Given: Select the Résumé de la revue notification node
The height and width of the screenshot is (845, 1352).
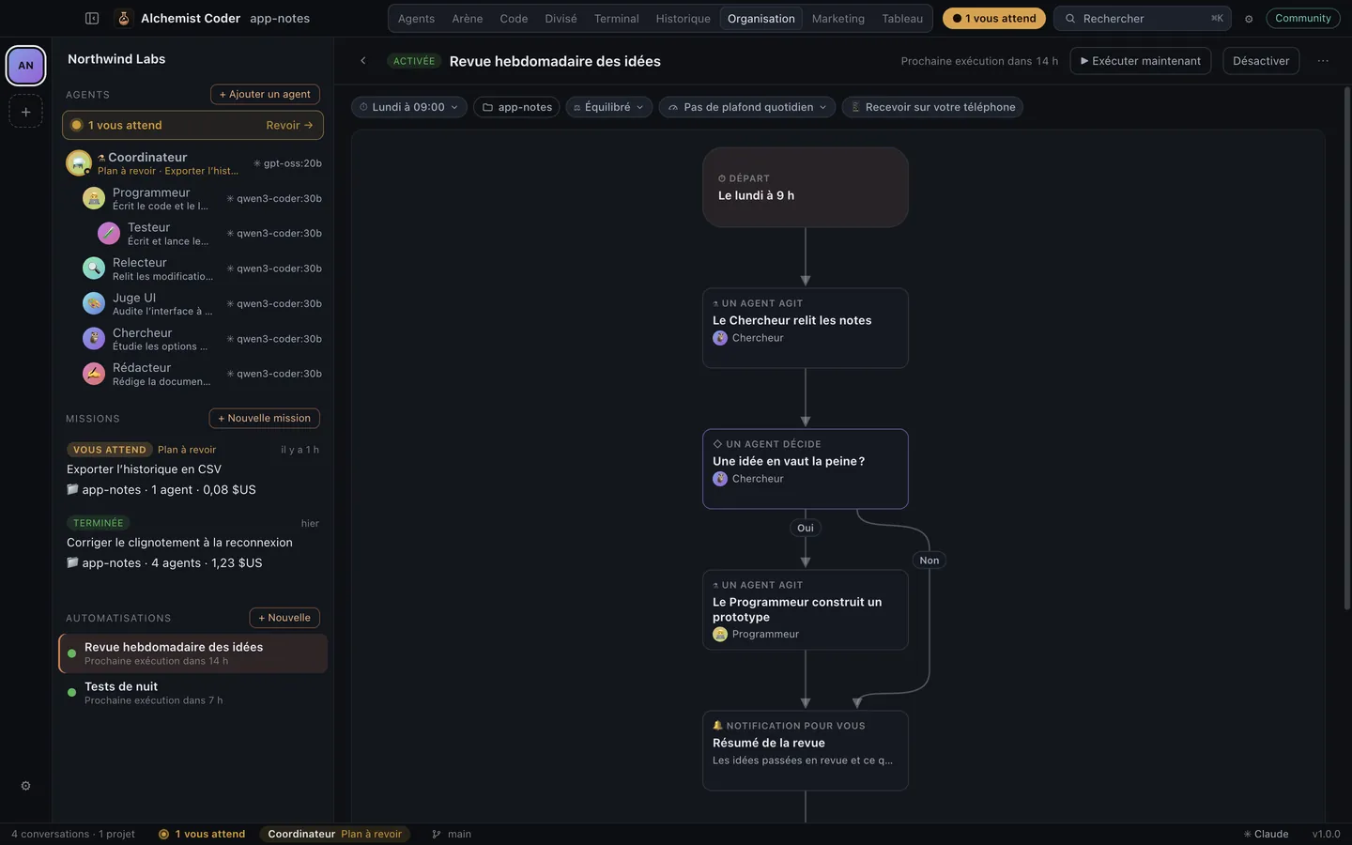Looking at the screenshot, I should [806, 750].
